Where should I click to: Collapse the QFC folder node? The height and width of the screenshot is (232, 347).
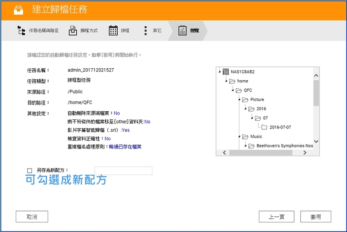click(233, 90)
